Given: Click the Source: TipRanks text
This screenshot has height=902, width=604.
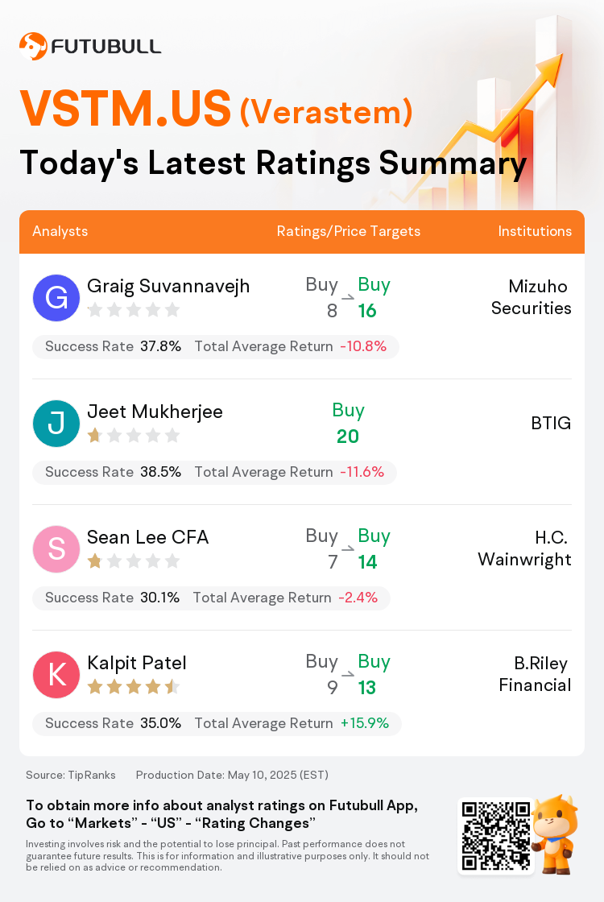Looking at the screenshot, I should pos(71,775).
